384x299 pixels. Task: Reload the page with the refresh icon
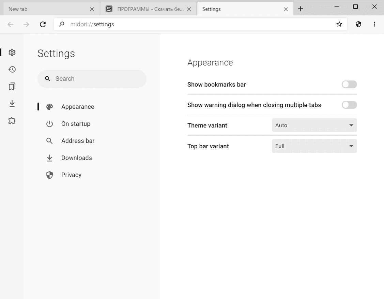coord(43,24)
